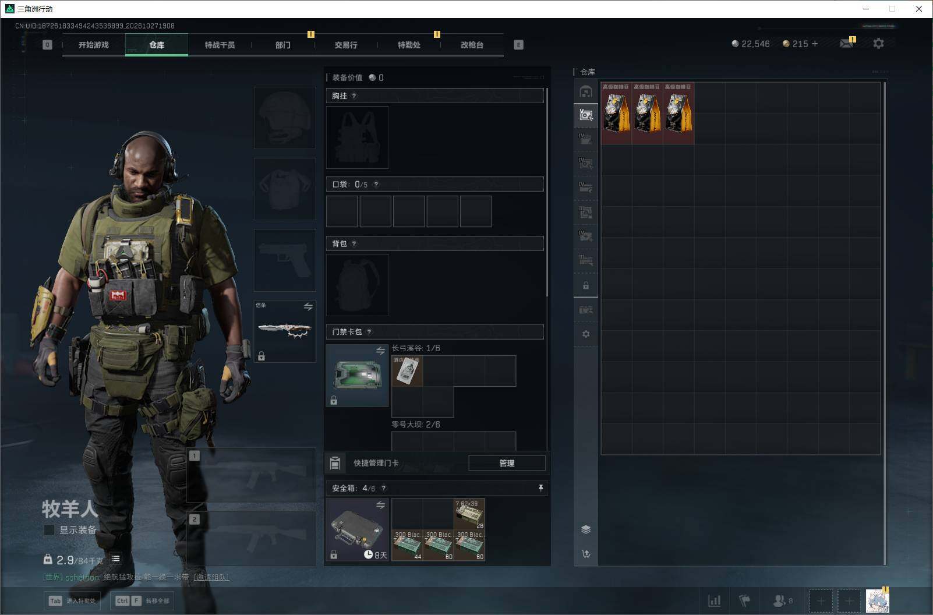Screen dimensions: 933x615
Task: Open the mail inbox icon
Action: click(x=846, y=44)
